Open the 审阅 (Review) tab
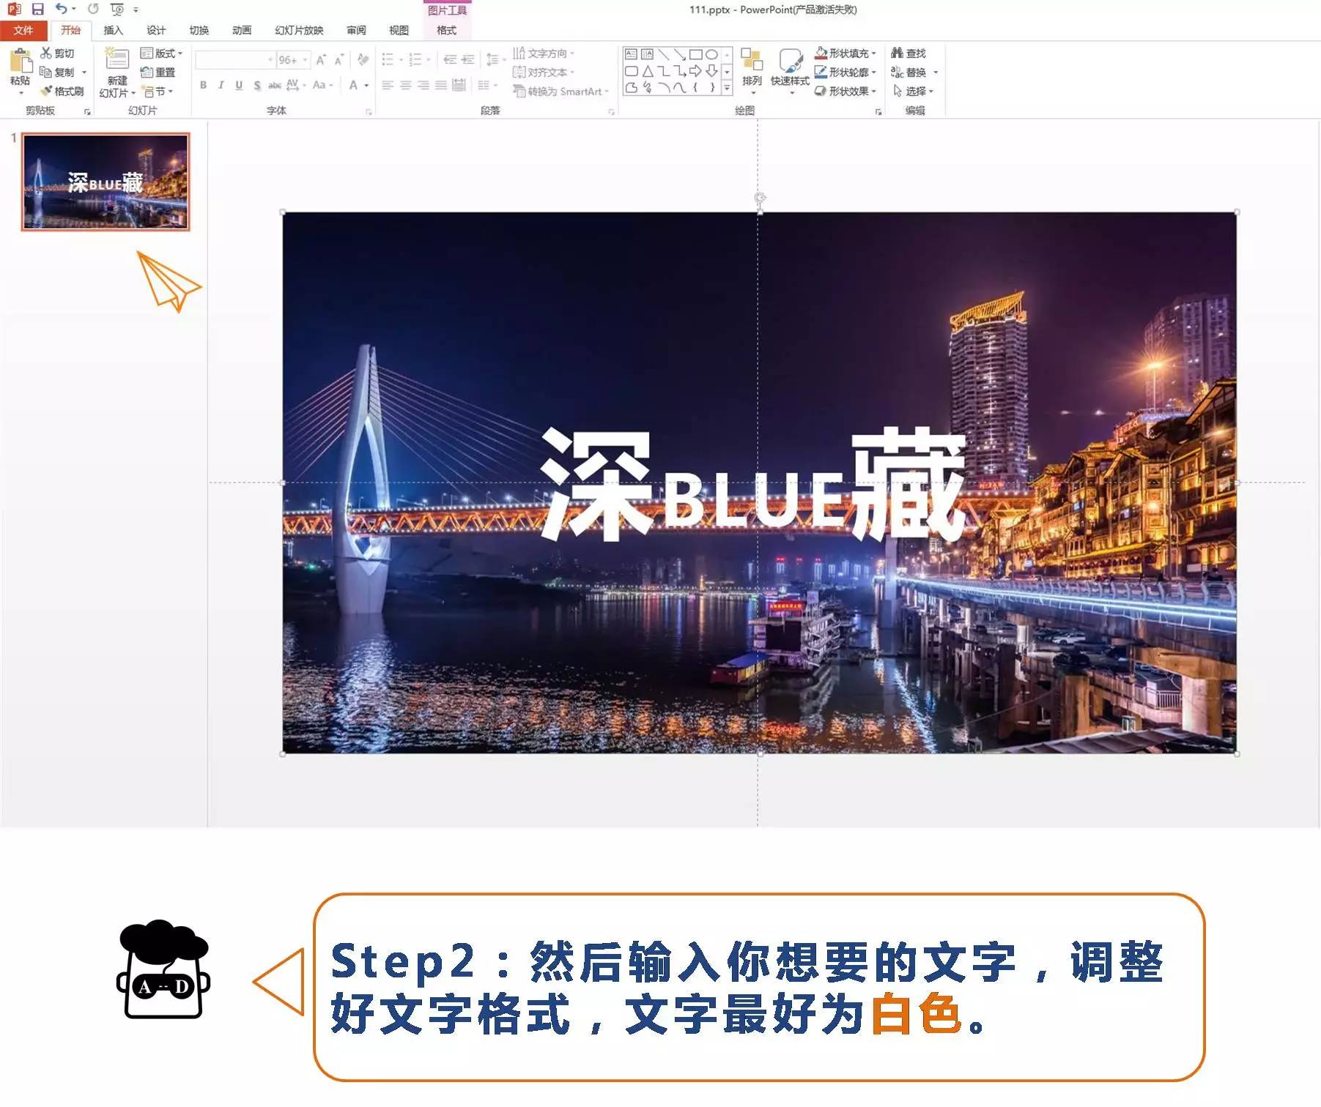The image size is (1321, 1107). tap(356, 30)
